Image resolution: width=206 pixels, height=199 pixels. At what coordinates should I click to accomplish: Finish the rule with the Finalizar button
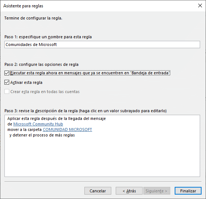pos(188,191)
